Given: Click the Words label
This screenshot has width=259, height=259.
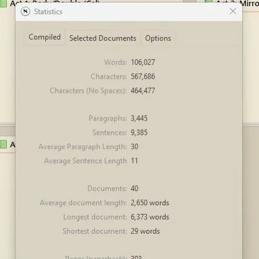Looking at the screenshot, I should click(116, 62).
